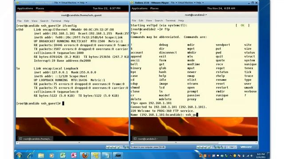Open the system tray clock showing 9:21 PM
Image resolution: width=284 pixels, height=159 pixels.
coord(261,156)
